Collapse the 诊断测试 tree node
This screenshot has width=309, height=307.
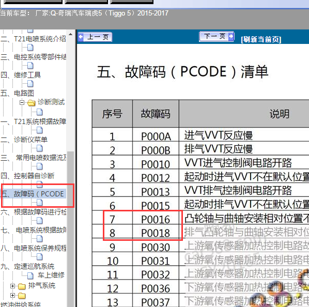tap(22, 102)
